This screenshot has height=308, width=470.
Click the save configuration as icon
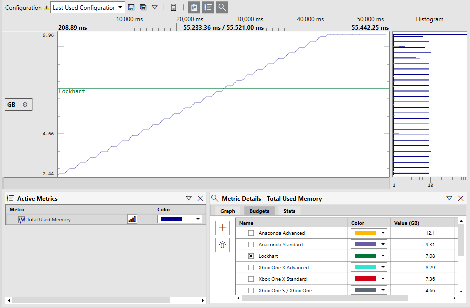pyautogui.click(x=143, y=7)
